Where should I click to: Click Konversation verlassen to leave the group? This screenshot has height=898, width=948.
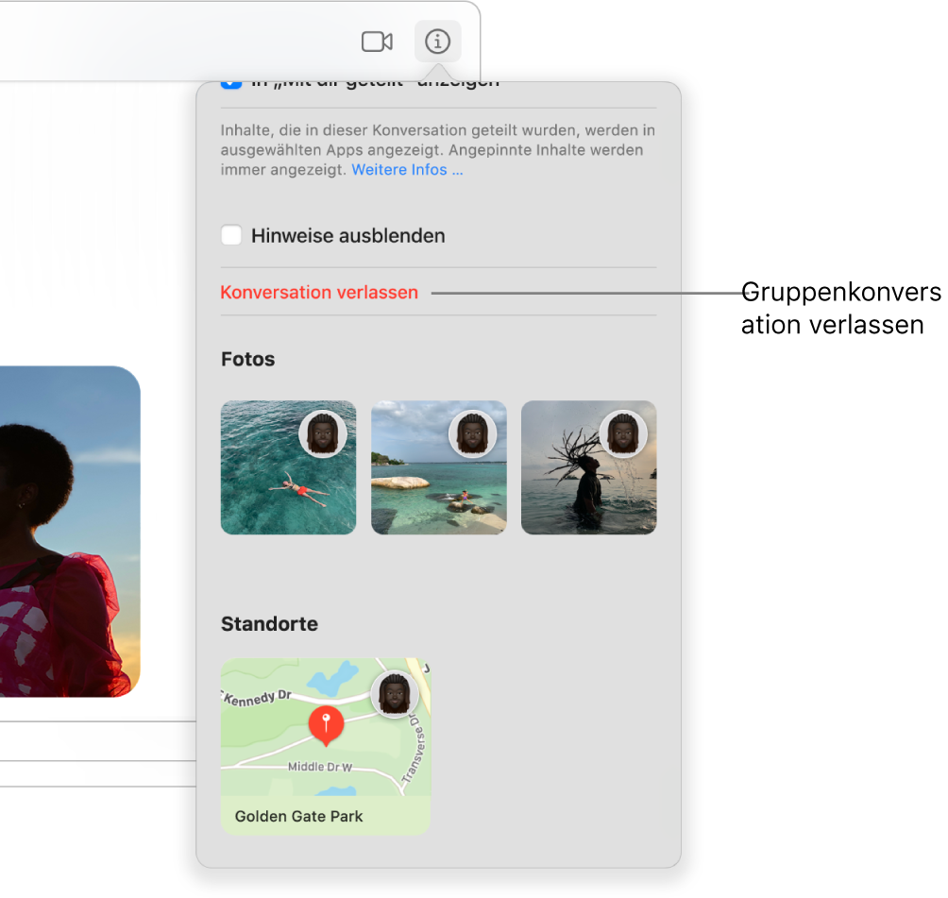(318, 292)
